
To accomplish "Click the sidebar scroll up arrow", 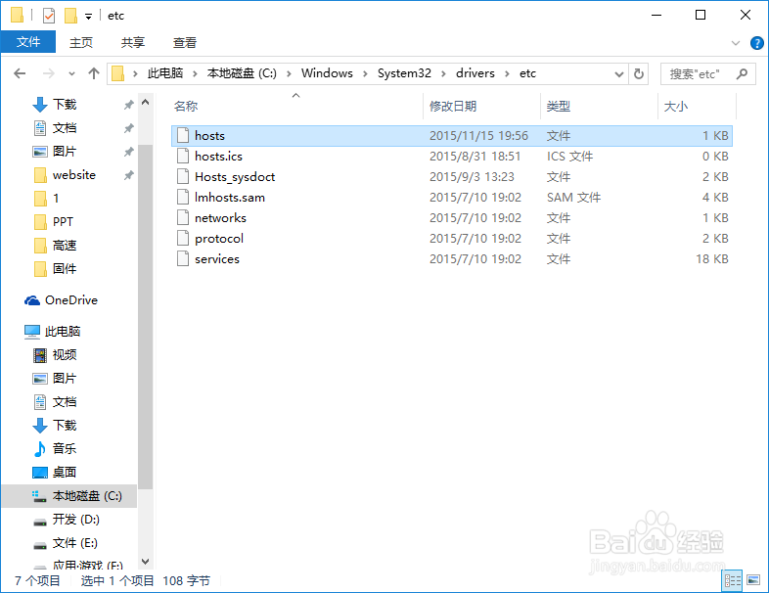I will 145,103.
